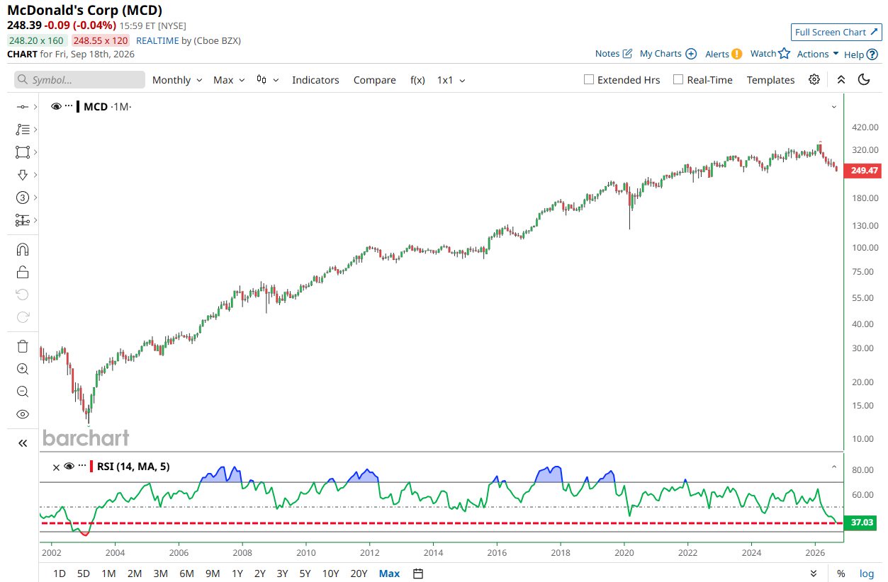Select the numbered wave annotation tool

pyautogui.click(x=22, y=198)
